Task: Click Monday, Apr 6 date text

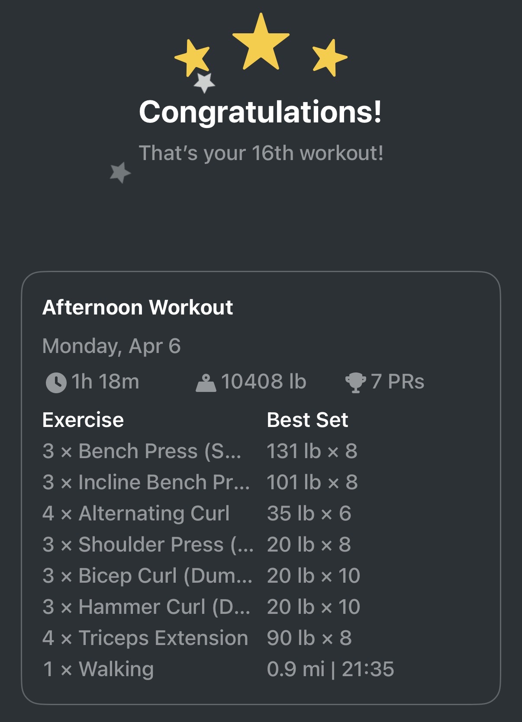Action: (x=113, y=345)
